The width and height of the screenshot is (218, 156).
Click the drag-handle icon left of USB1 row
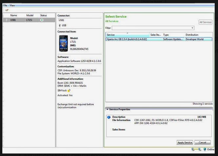tap(7, 20)
